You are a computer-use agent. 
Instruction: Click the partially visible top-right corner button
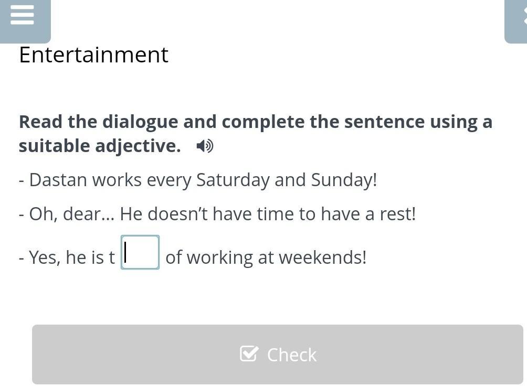(517, 20)
